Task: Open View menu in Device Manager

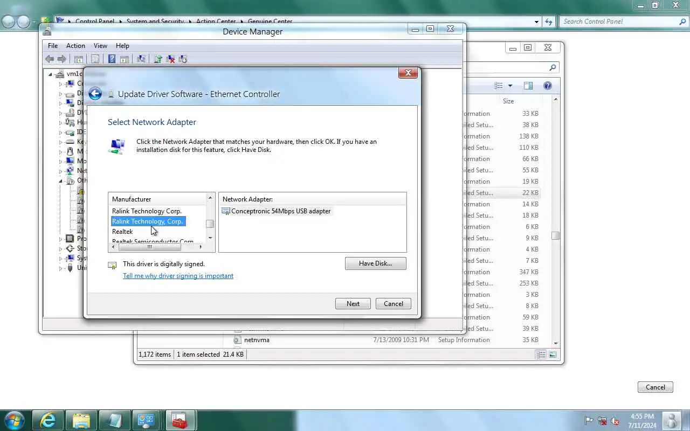Action: click(100, 46)
